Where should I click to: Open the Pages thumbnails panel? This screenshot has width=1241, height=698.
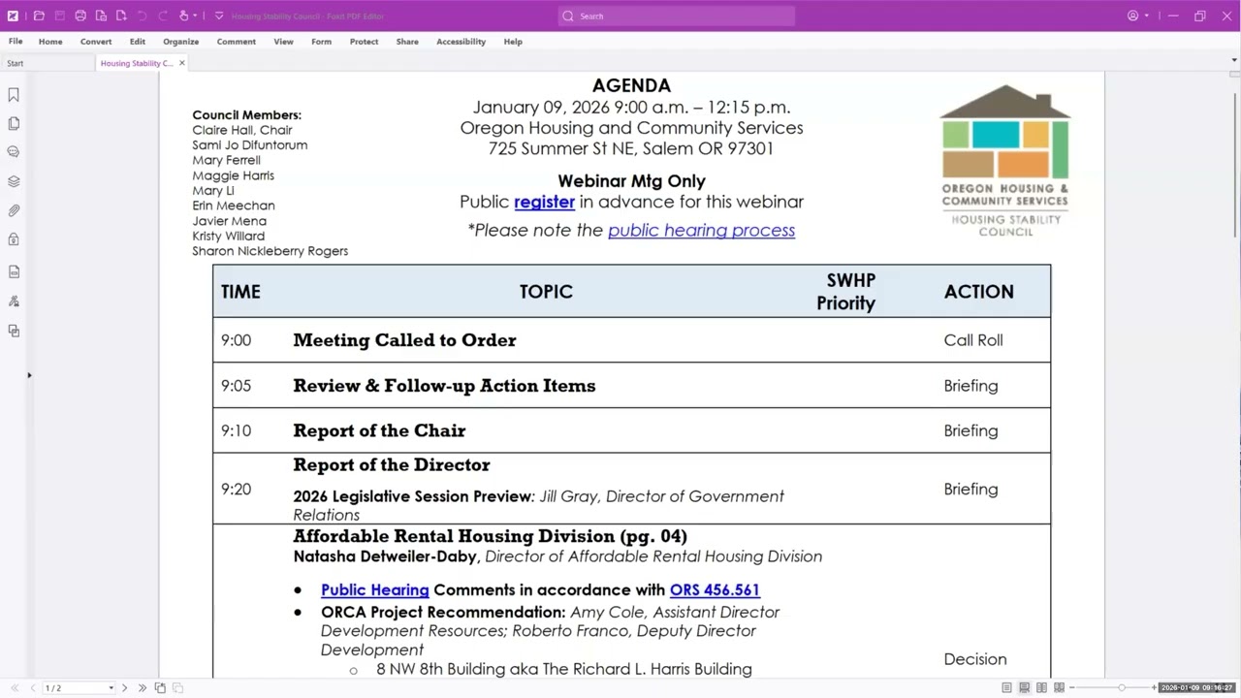click(14, 123)
